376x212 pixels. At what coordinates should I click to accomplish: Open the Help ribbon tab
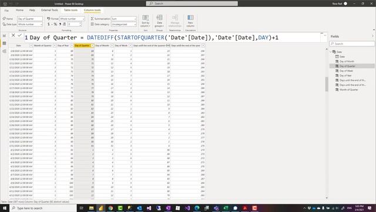click(x=32, y=10)
